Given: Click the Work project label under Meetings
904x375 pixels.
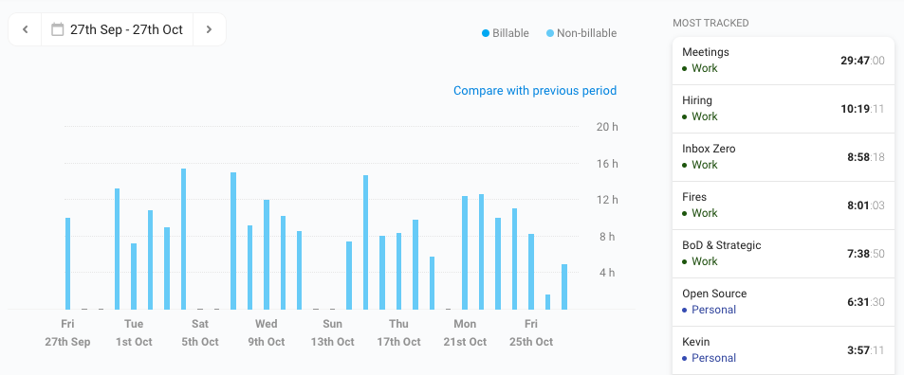Looking at the screenshot, I should click(x=705, y=68).
